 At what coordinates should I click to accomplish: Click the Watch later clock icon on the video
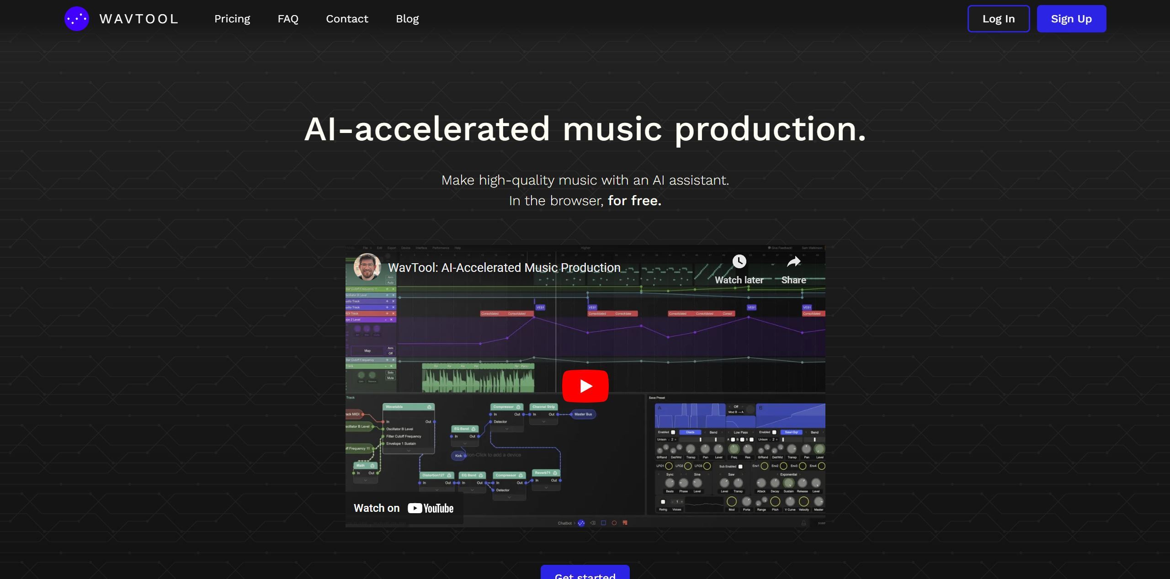(x=739, y=261)
